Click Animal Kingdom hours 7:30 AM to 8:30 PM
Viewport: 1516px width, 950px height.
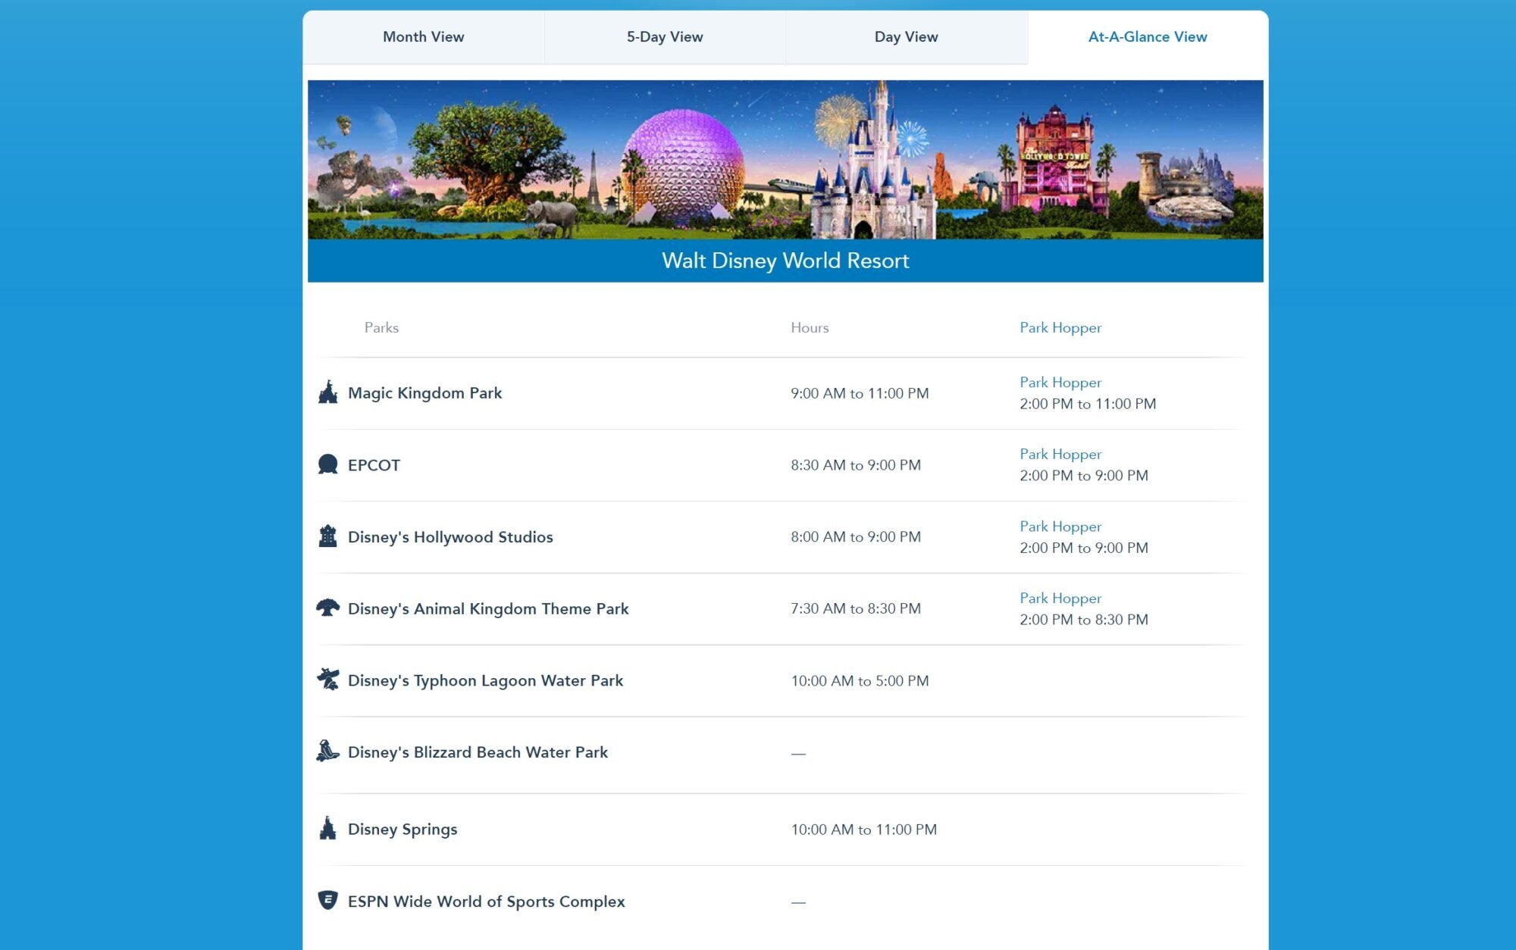point(856,609)
